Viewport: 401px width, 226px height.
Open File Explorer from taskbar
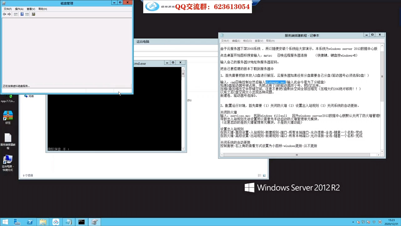coord(43,222)
